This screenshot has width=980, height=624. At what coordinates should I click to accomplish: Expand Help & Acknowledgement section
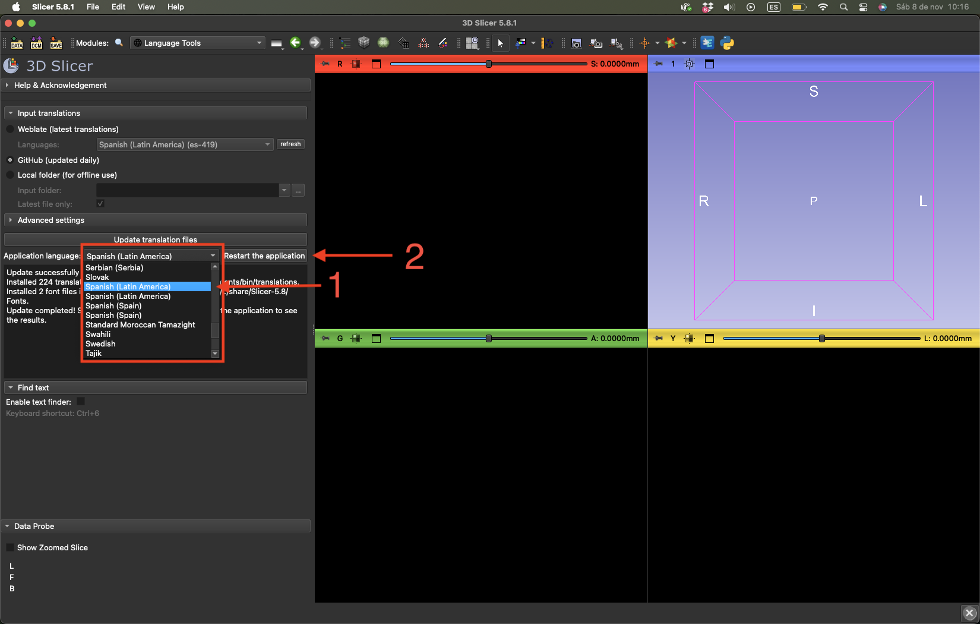click(x=60, y=85)
